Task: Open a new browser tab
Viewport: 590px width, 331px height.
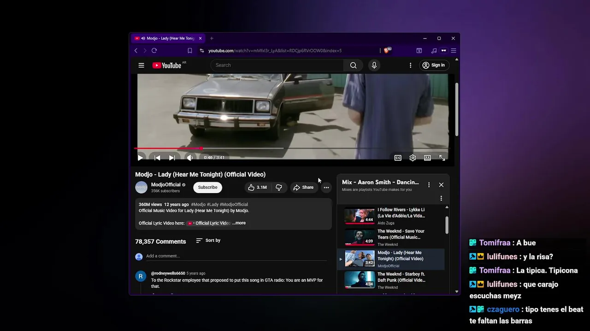Action: tap(212, 38)
